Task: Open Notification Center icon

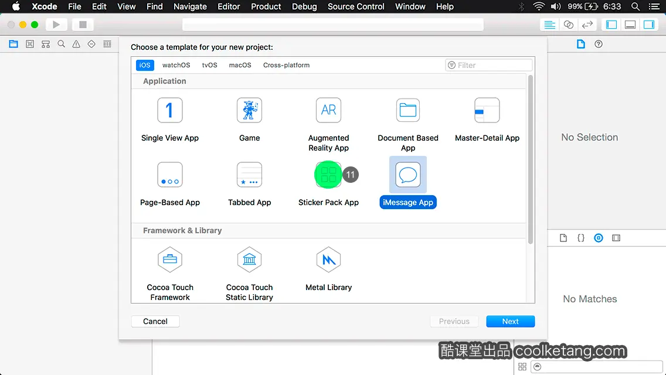Action: pos(654,6)
